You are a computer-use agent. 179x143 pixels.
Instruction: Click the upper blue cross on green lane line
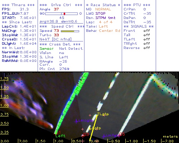(70, 100)
